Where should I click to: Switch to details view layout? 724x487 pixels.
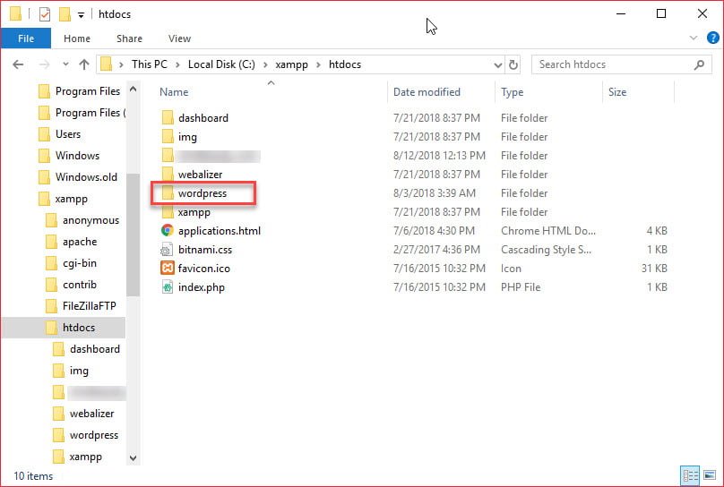click(690, 475)
